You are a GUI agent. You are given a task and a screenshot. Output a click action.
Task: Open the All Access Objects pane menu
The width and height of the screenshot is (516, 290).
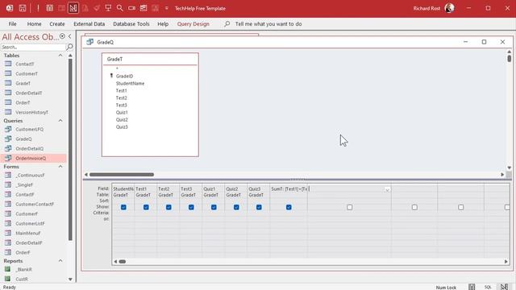(62, 36)
